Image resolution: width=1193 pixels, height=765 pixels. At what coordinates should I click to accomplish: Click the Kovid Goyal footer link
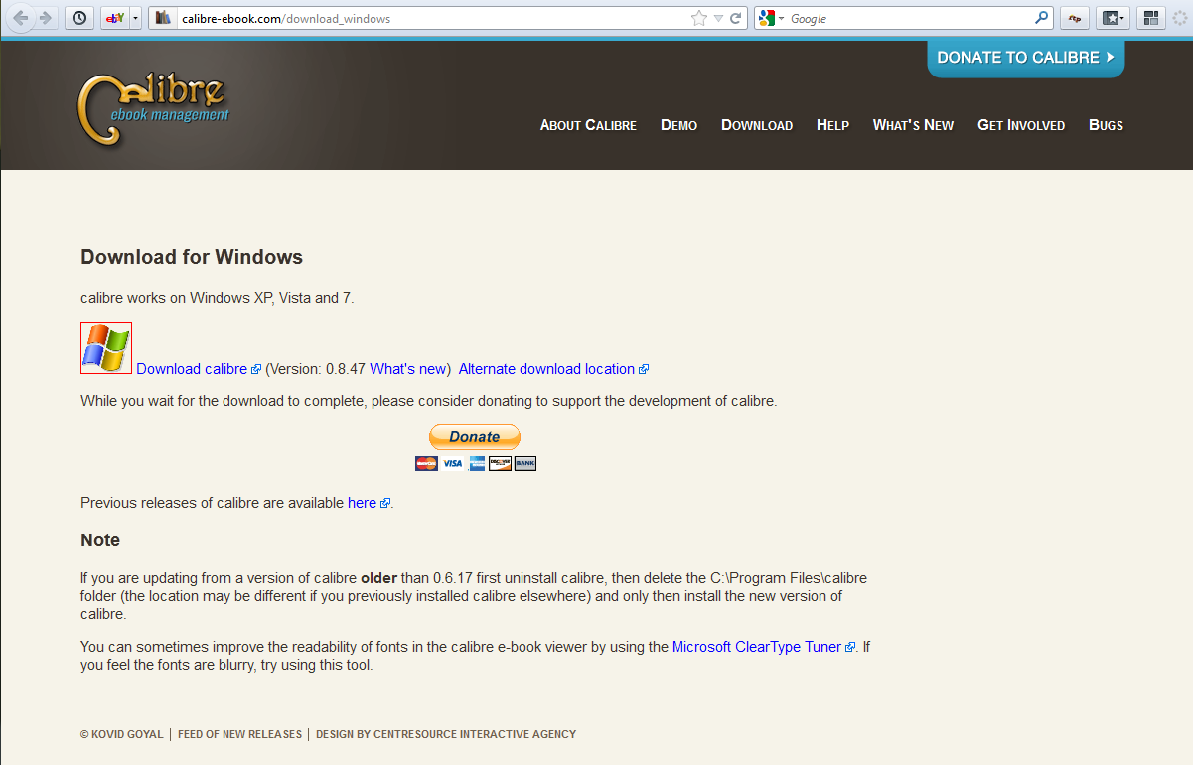coord(124,735)
